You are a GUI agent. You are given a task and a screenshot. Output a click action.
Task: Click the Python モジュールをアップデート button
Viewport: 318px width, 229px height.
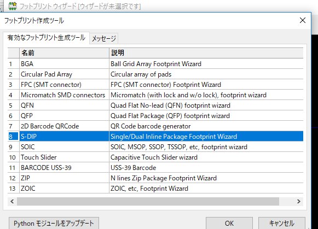click(x=54, y=224)
